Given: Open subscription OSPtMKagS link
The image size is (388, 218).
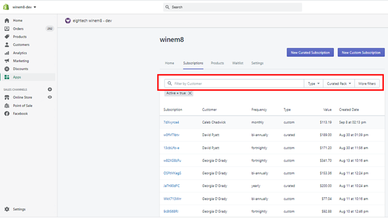Looking at the screenshot, I should [172, 173].
